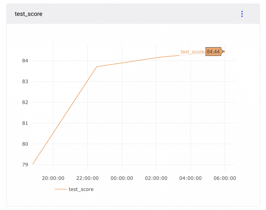266x210 pixels.
Task: Click the 06:00:00 x-axis label
Action: pos(225,178)
